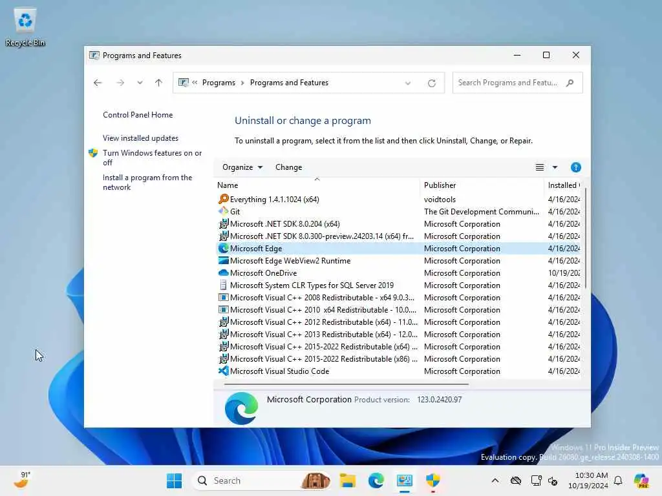Select Microsoft Visual Studio Code icon
Screen dimensions: 662x496
click(x=223, y=371)
